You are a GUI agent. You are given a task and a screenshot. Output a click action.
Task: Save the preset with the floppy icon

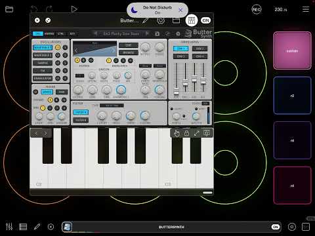(157, 33)
